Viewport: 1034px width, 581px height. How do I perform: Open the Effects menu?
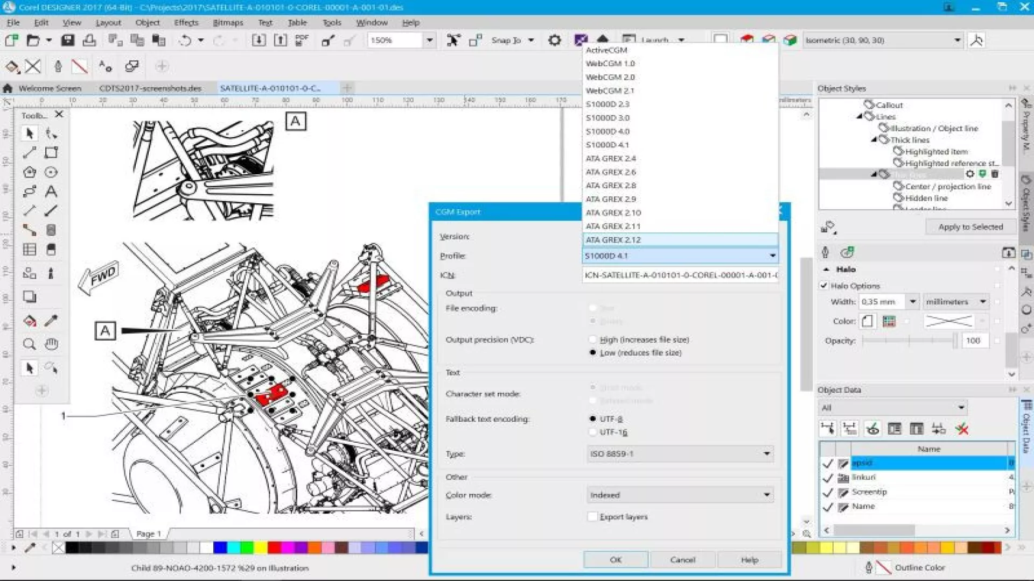point(186,23)
